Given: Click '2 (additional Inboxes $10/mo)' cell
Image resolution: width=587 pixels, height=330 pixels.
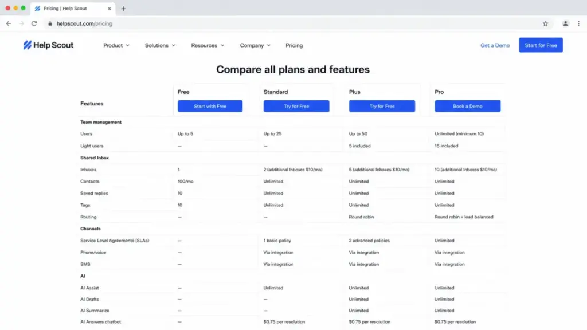Looking at the screenshot, I should tap(293, 170).
